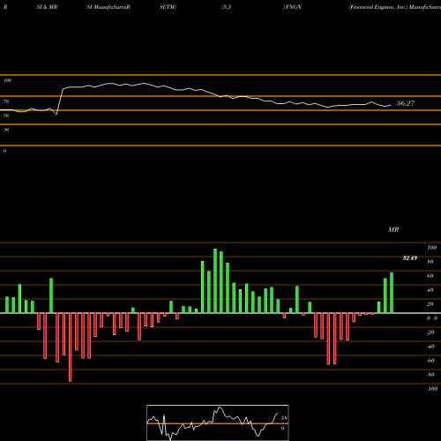Click the "SI & MR" header text

click(47, 7)
